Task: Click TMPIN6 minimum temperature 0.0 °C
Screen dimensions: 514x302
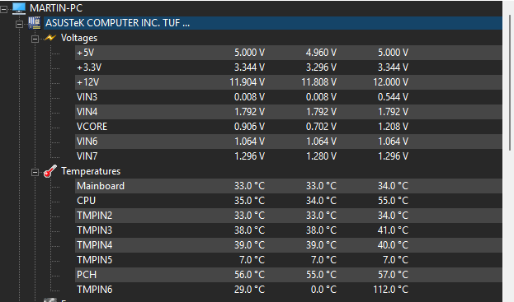Action: click(323, 290)
